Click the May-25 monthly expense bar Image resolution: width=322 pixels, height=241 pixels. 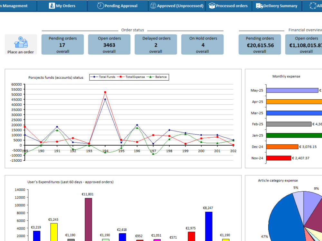pos(292,90)
